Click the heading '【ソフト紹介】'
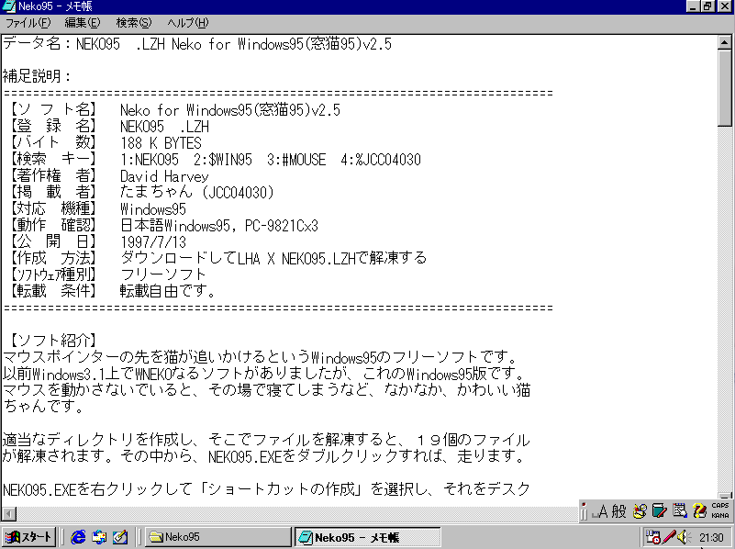Viewport: 735px width, 549px height. tap(53, 341)
